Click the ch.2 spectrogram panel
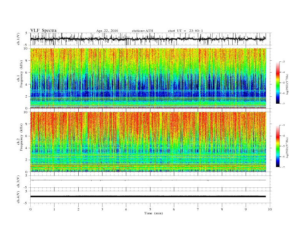The image size is (304, 235). [x=148, y=142]
